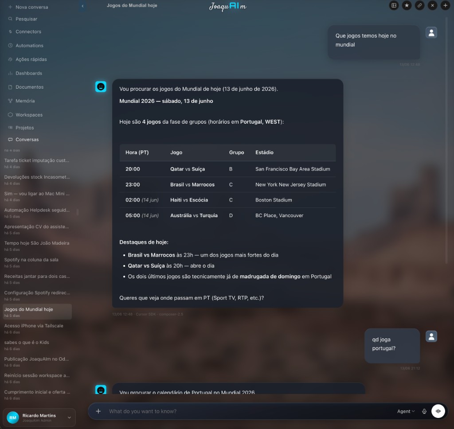The image size is (454, 429).
Task: Open Ações rápidas section
Action: pyautogui.click(x=28, y=59)
